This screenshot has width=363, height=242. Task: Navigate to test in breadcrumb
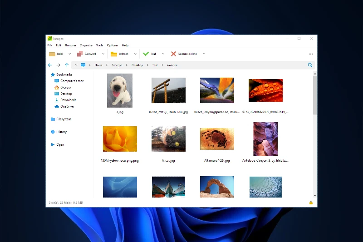[x=155, y=65]
